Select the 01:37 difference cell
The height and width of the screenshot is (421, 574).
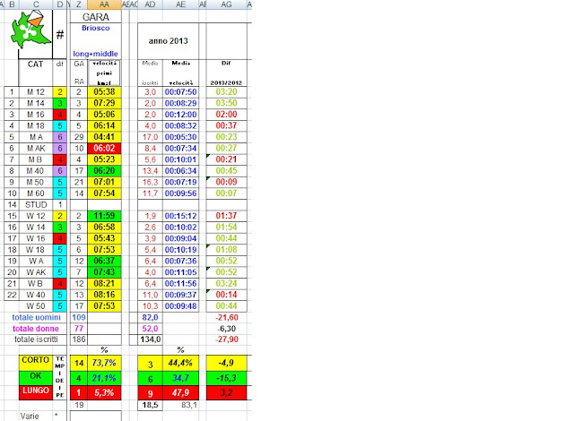pos(227,216)
